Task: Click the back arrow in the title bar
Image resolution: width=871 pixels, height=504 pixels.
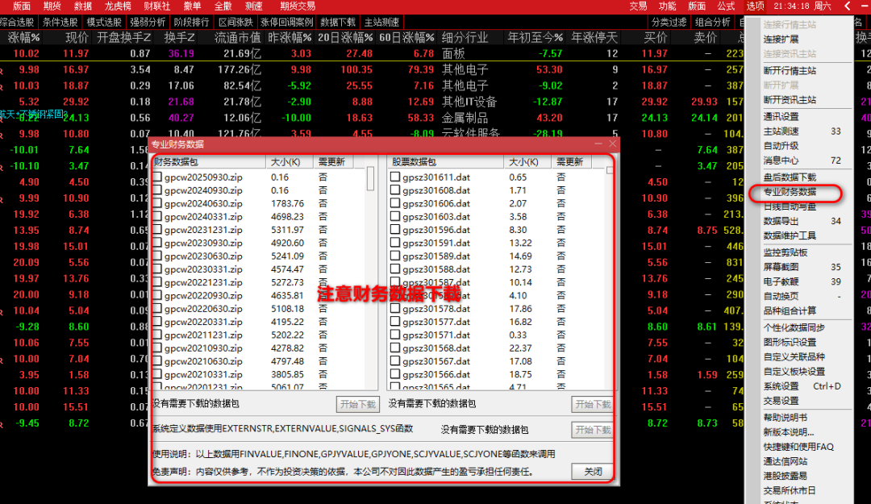Action: 847,6
